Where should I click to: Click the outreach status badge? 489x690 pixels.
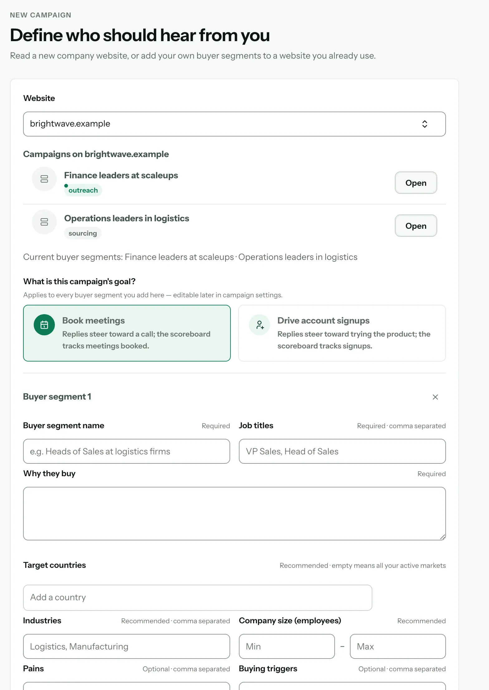(83, 190)
